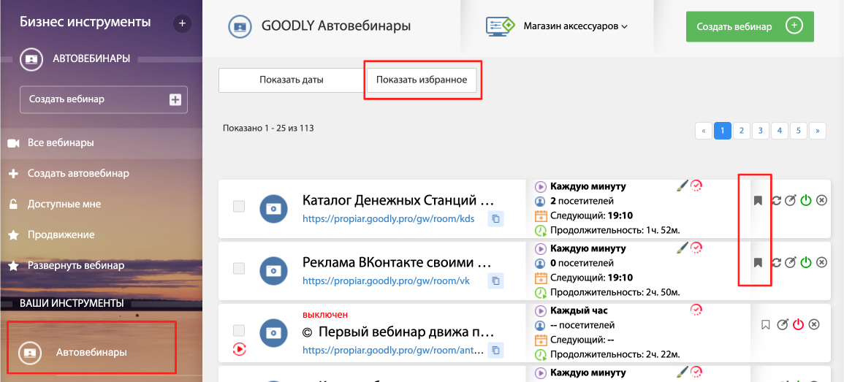Copy link of Реклама ВКонтакте room

[x=495, y=281]
